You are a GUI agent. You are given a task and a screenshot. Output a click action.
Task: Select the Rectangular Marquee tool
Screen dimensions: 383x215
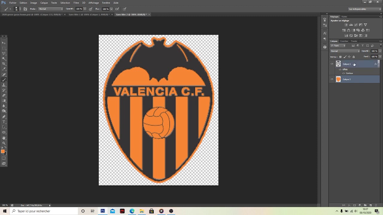(x=4, y=48)
